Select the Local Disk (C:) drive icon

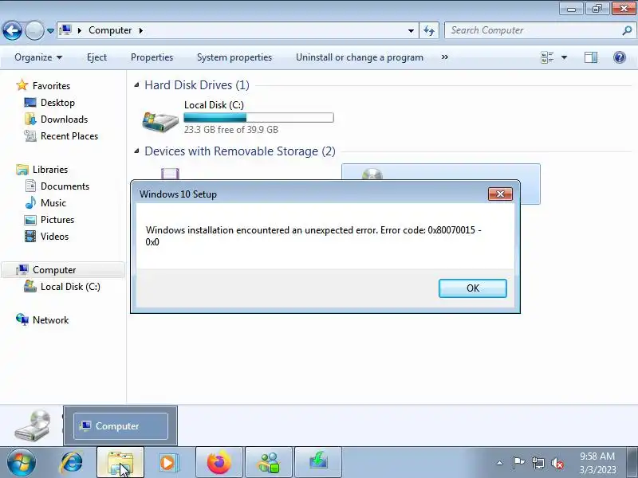[x=160, y=121]
